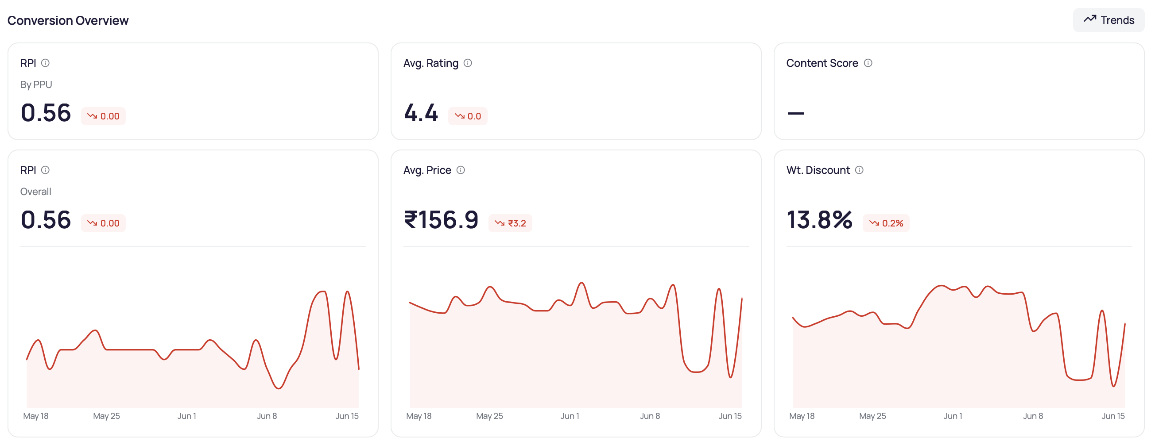This screenshot has height=445, width=1155.
Task: Click the RPI Overall trend chart
Action: tap(193, 349)
